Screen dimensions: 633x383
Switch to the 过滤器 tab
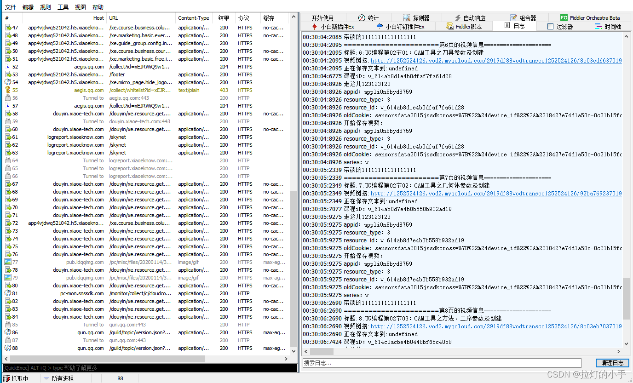coord(560,26)
